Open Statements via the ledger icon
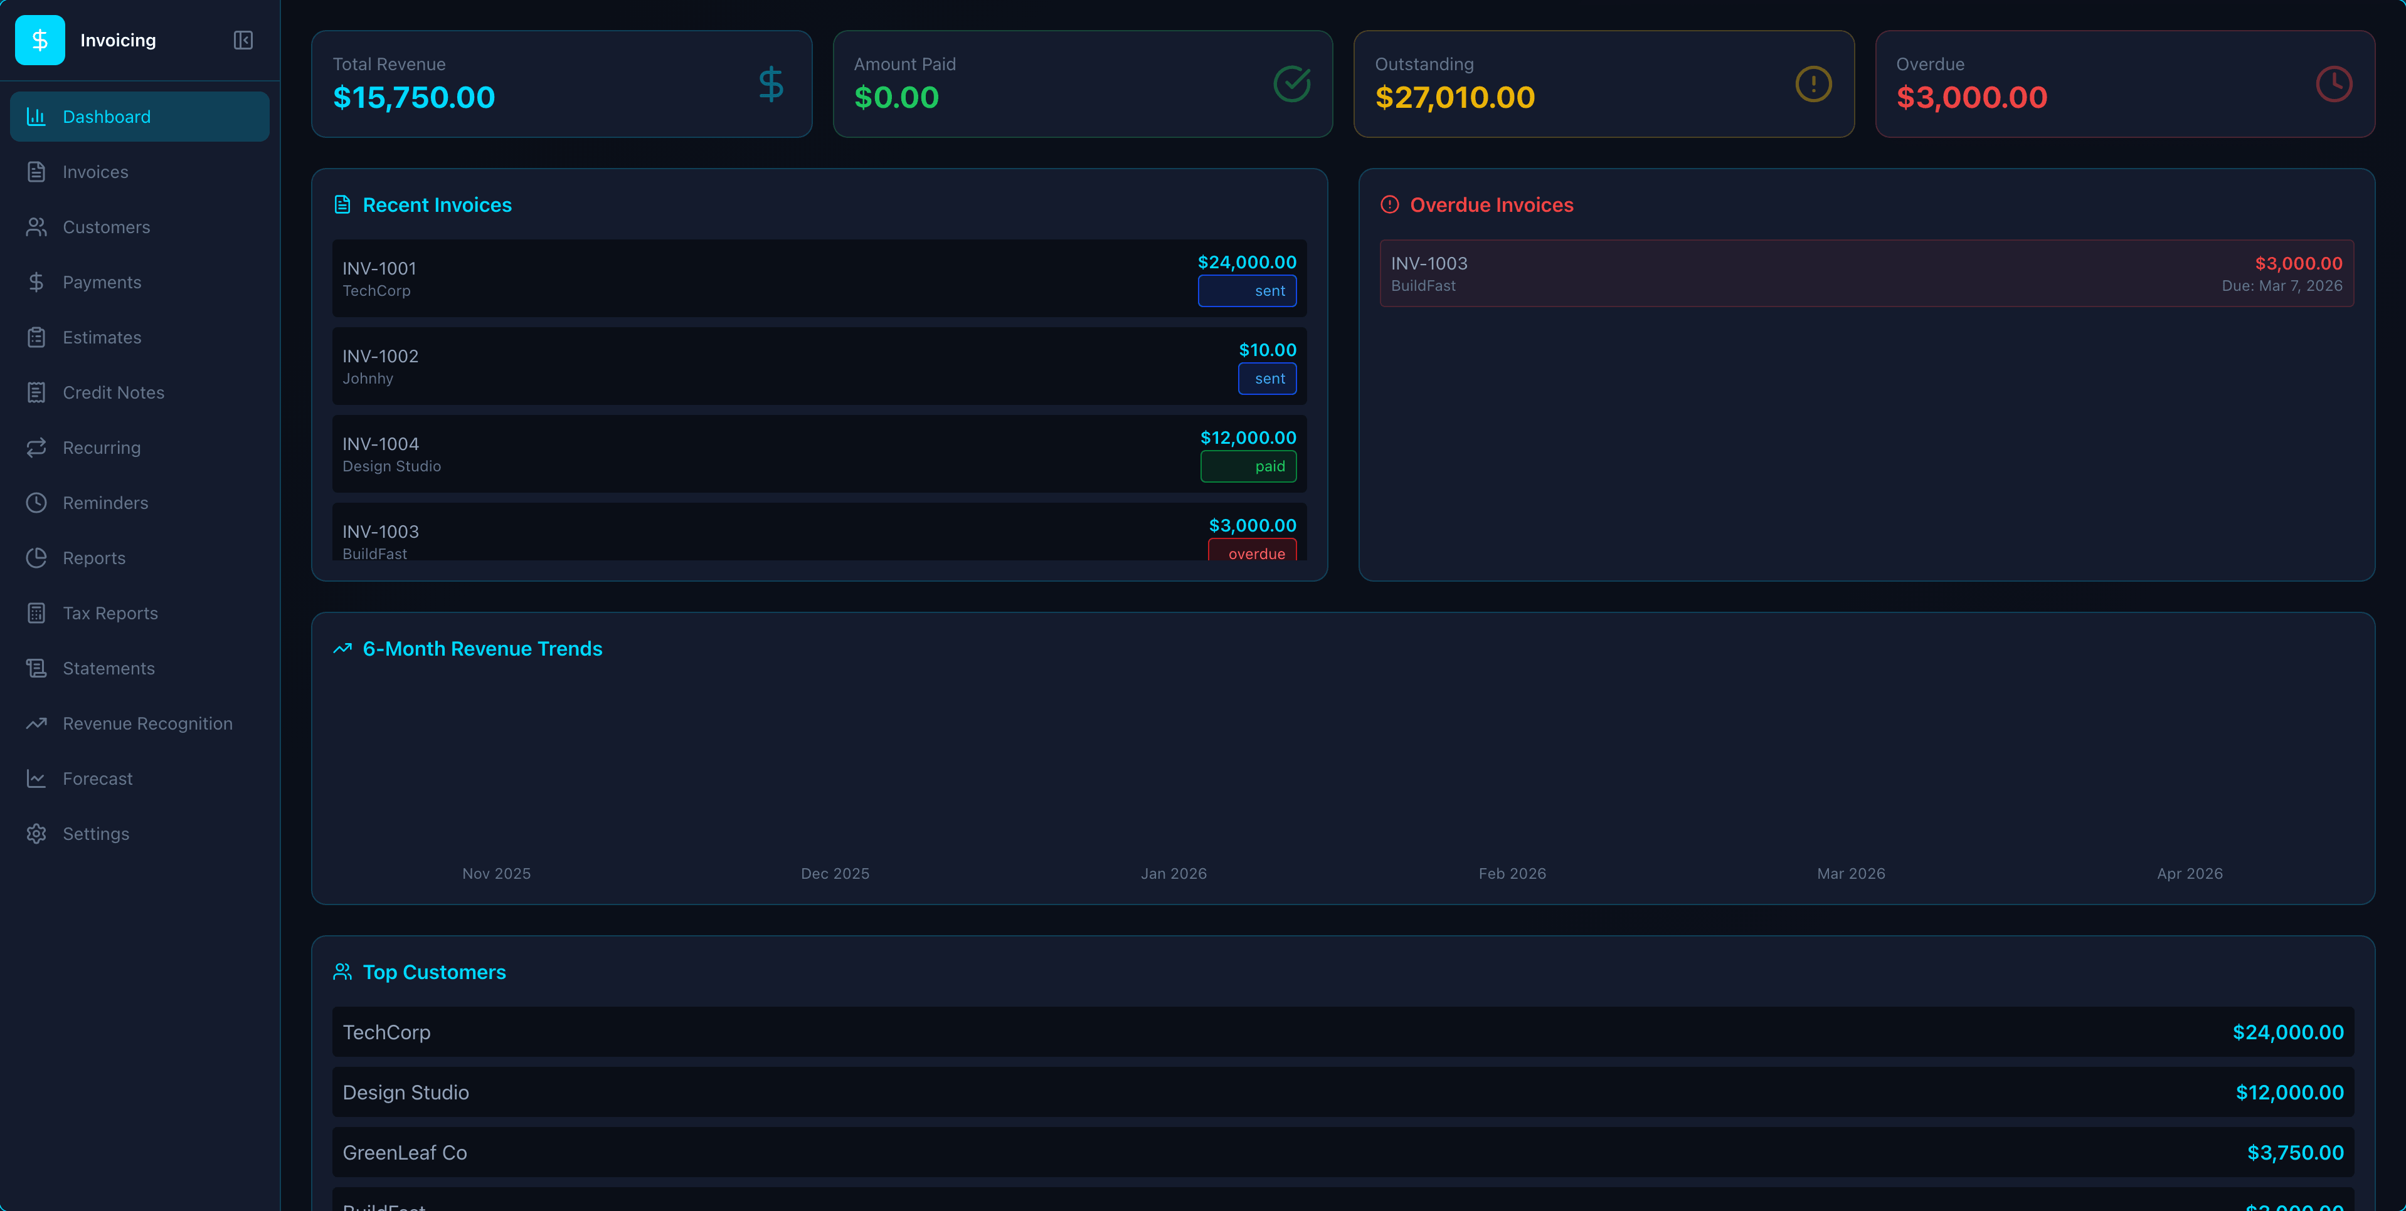The height and width of the screenshot is (1211, 2406). pyautogui.click(x=36, y=668)
